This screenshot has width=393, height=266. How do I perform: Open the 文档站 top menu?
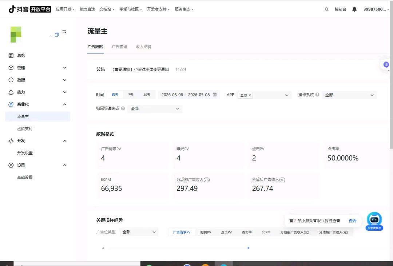[x=107, y=9]
